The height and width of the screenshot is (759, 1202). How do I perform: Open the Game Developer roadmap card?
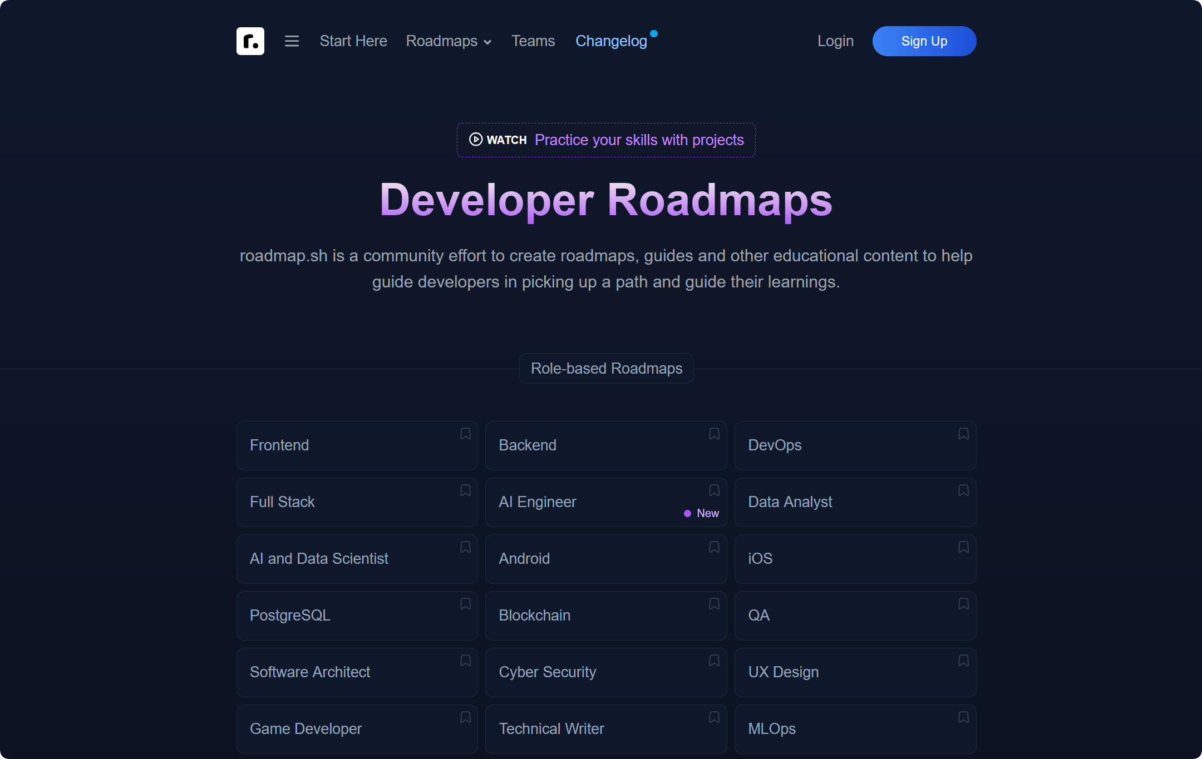[357, 729]
